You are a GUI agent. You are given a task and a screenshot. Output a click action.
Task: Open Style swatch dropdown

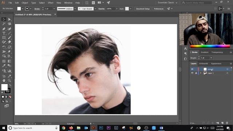[x=130, y=9]
